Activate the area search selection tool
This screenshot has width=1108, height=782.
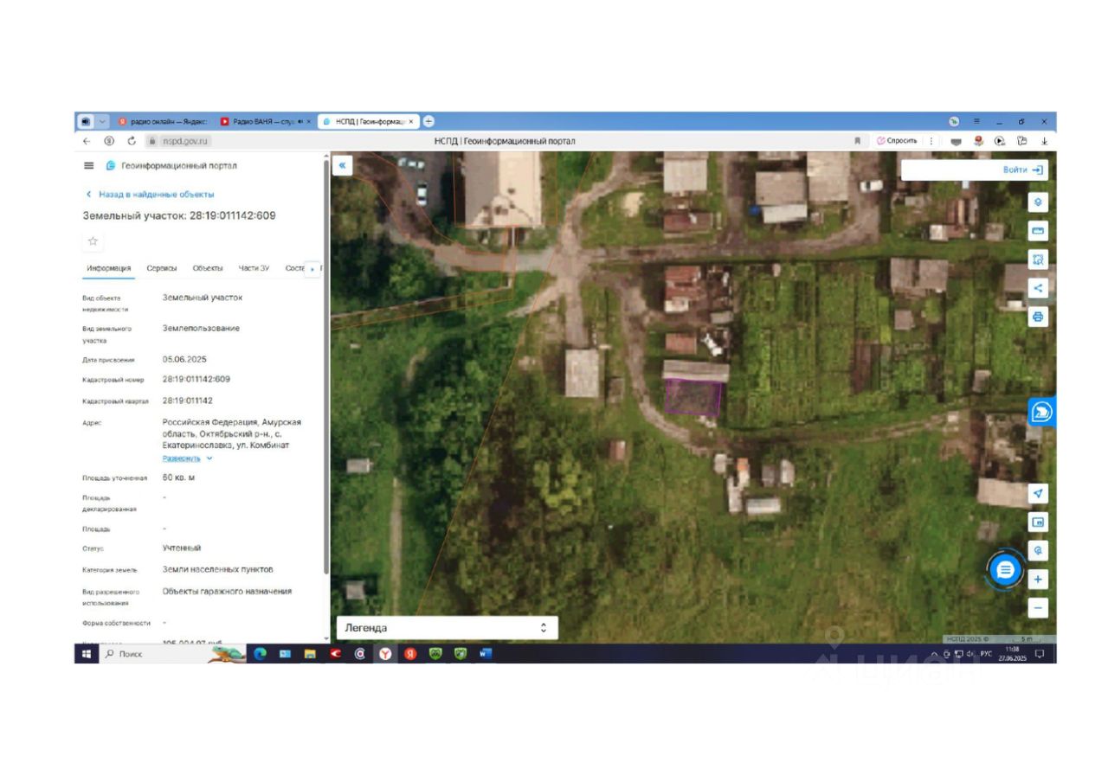click(1038, 260)
